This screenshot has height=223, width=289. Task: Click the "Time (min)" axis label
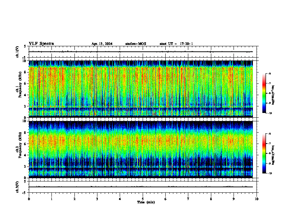[146, 202]
